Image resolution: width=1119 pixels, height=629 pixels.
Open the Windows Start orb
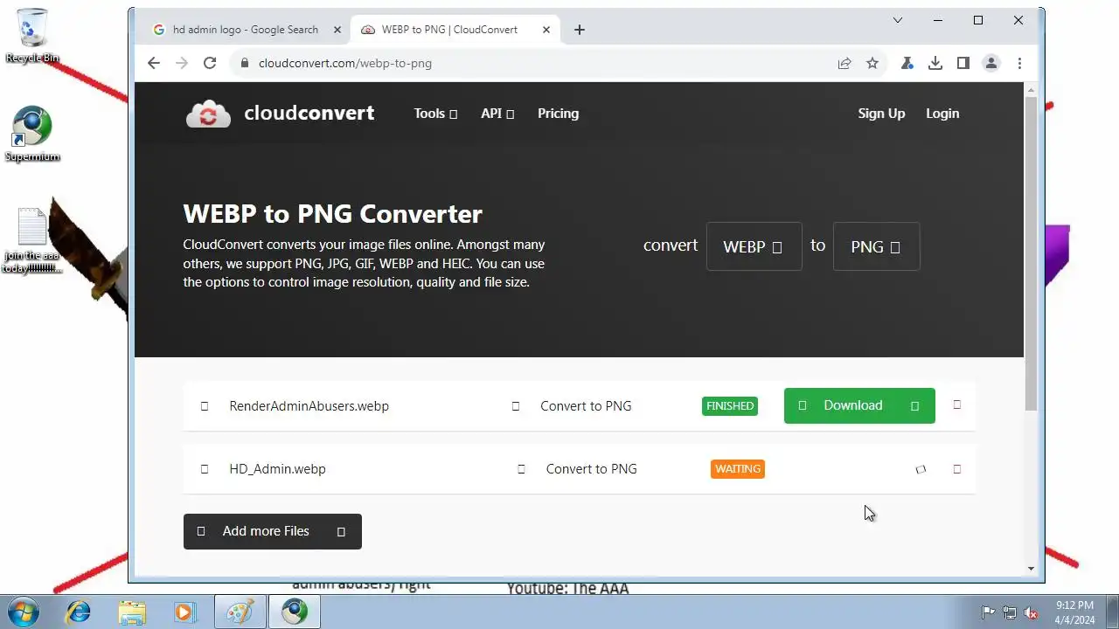[x=24, y=612]
